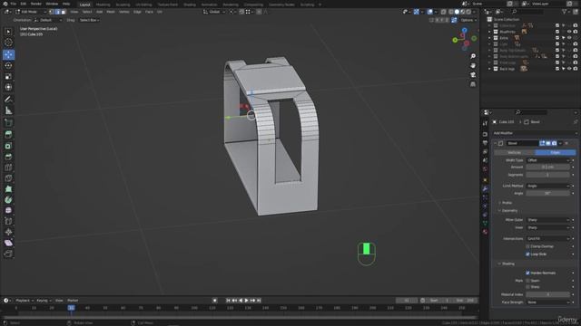This screenshot has width=581, height=326.
Task: Pick the Scale tool
Action: [8, 76]
